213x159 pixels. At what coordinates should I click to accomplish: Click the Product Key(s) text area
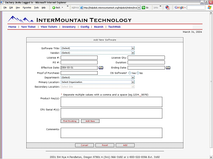[x=111, y=102]
